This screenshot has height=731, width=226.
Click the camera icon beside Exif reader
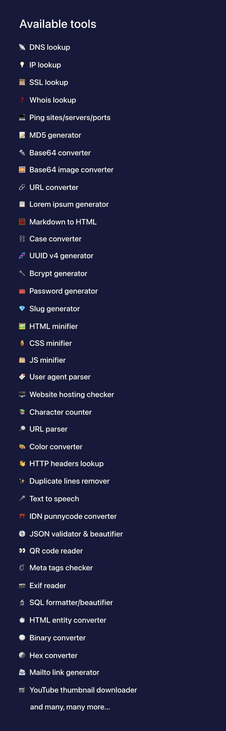(22, 585)
